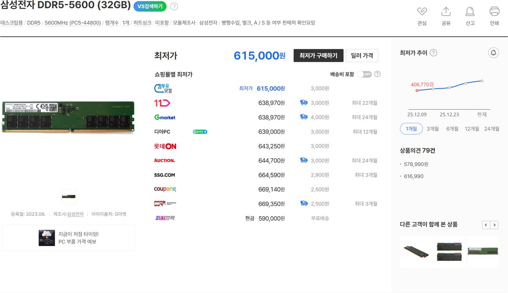The image size is (508, 293).
Task: Click the 638,970원 price in 11번가 row
Action: 271,103
